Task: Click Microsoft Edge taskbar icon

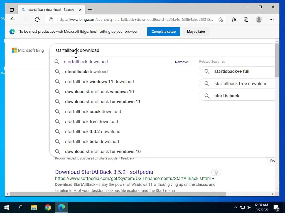Action: click(x=62, y=207)
